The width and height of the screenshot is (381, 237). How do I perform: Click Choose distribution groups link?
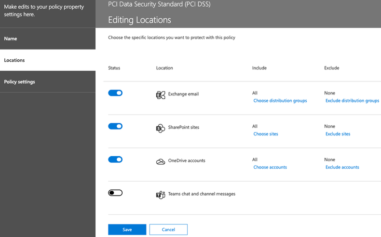280,101
